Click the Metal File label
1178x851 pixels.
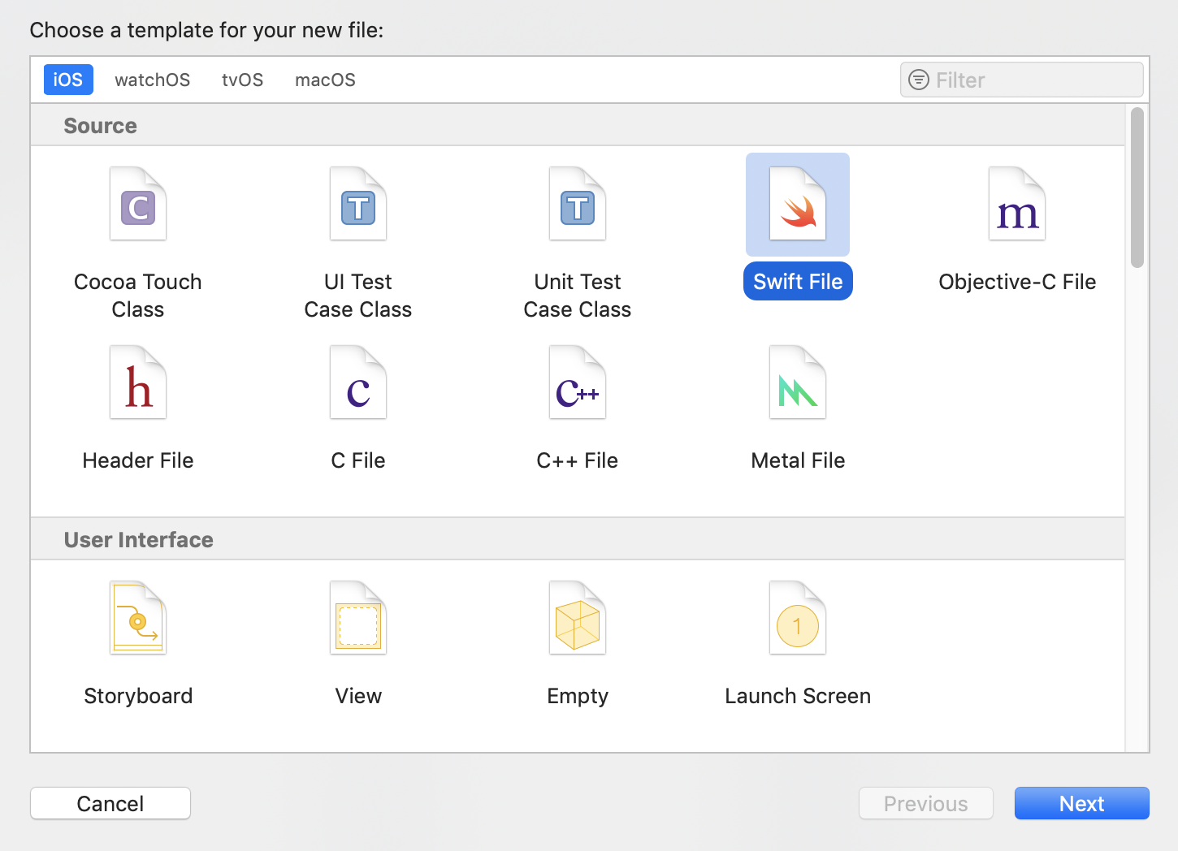click(798, 460)
